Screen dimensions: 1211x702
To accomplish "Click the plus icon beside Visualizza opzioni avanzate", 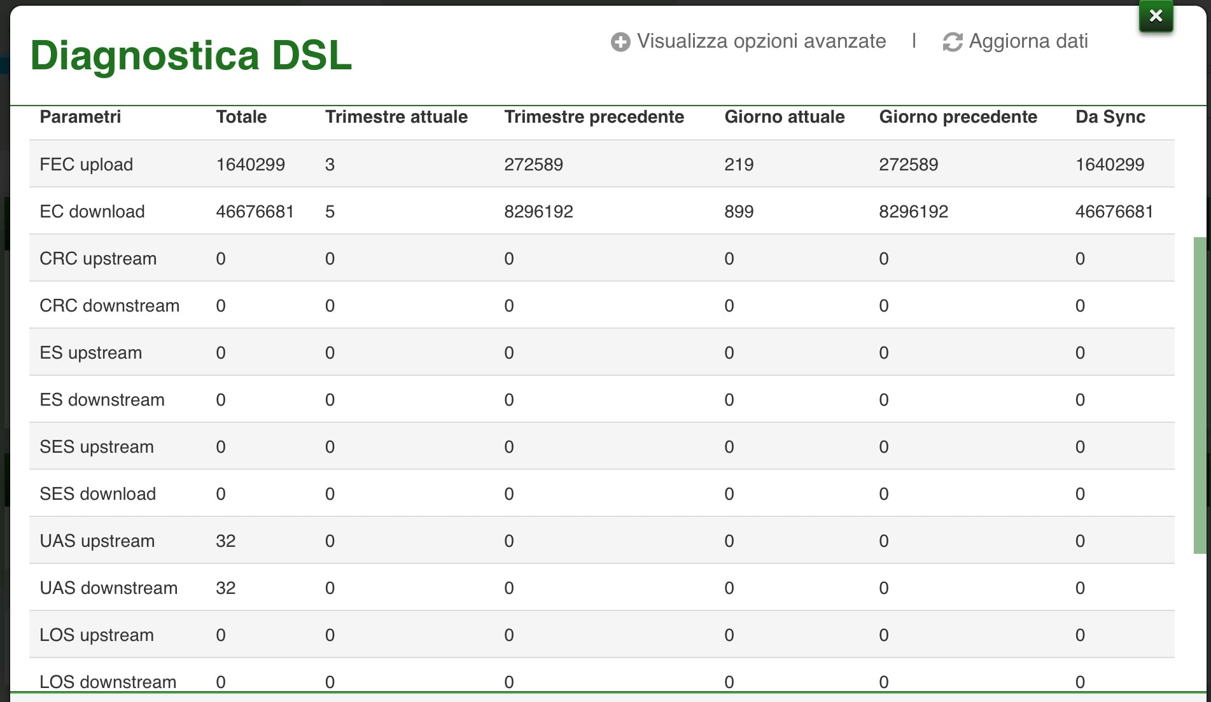I will coord(620,42).
